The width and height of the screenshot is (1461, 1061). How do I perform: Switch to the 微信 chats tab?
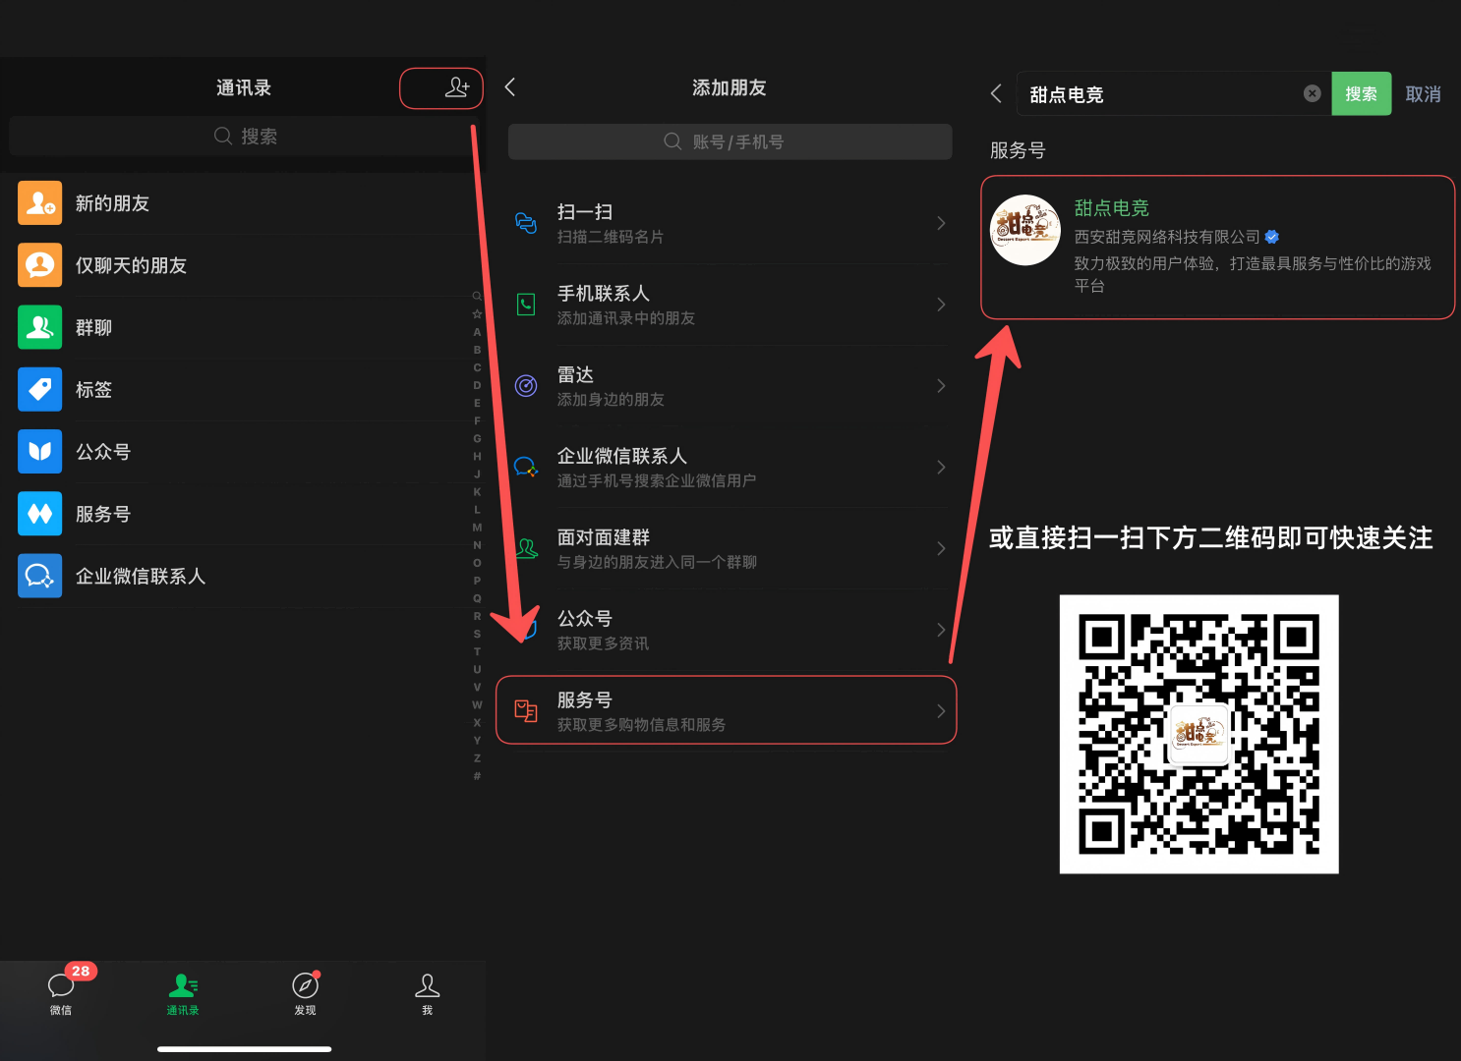(x=61, y=993)
